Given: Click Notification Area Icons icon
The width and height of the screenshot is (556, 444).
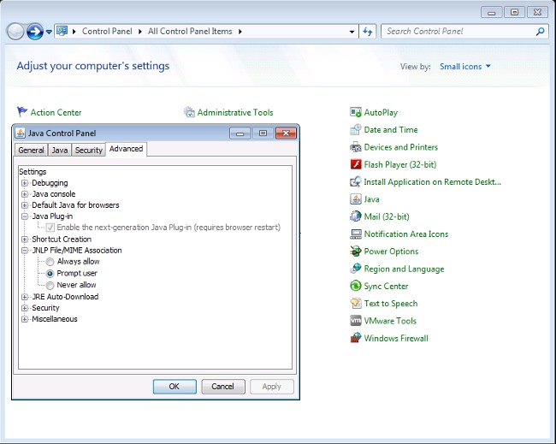Looking at the screenshot, I should 356,234.
